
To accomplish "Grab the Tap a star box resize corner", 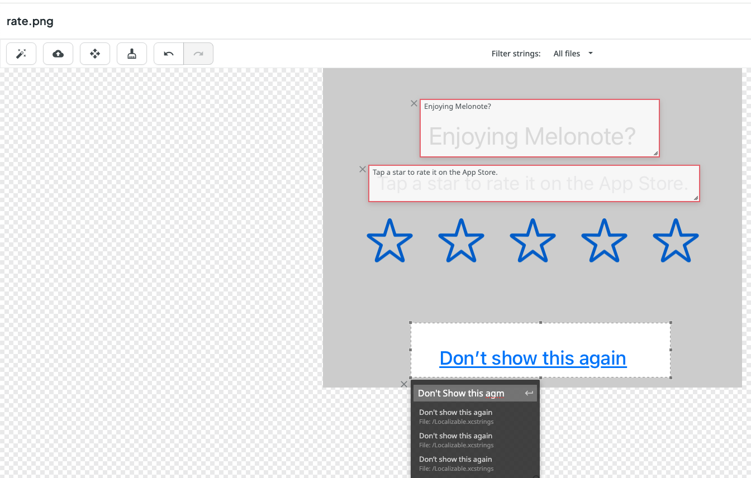I will tap(696, 198).
